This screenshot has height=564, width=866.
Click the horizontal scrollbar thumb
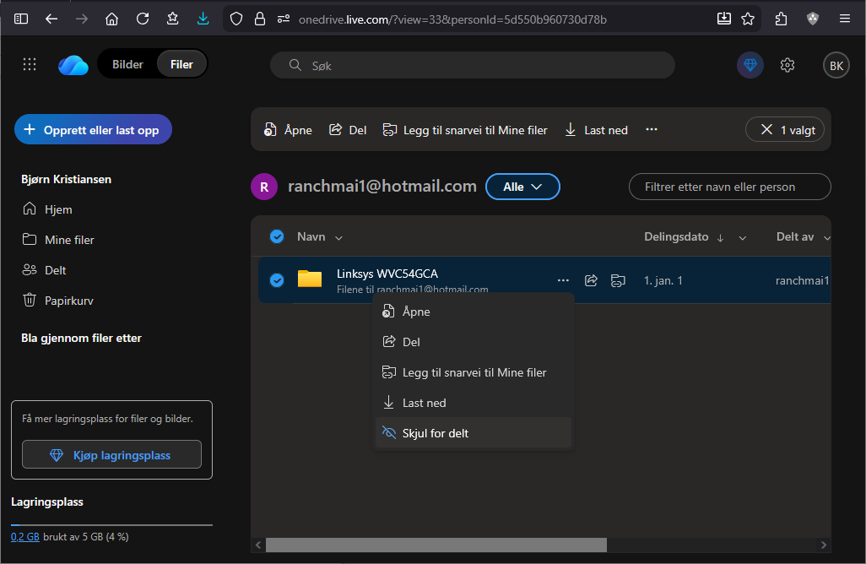tap(436, 545)
